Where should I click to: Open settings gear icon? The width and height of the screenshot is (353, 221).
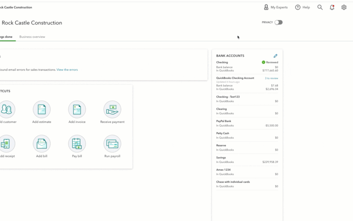click(x=344, y=7)
